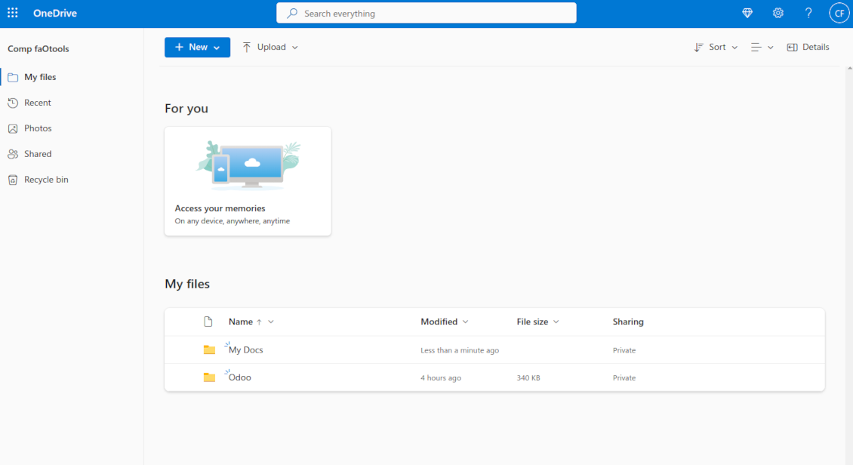This screenshot has width=853, height=465.
Task: Click the Details pane icon
Action: [x=792, y=48]
